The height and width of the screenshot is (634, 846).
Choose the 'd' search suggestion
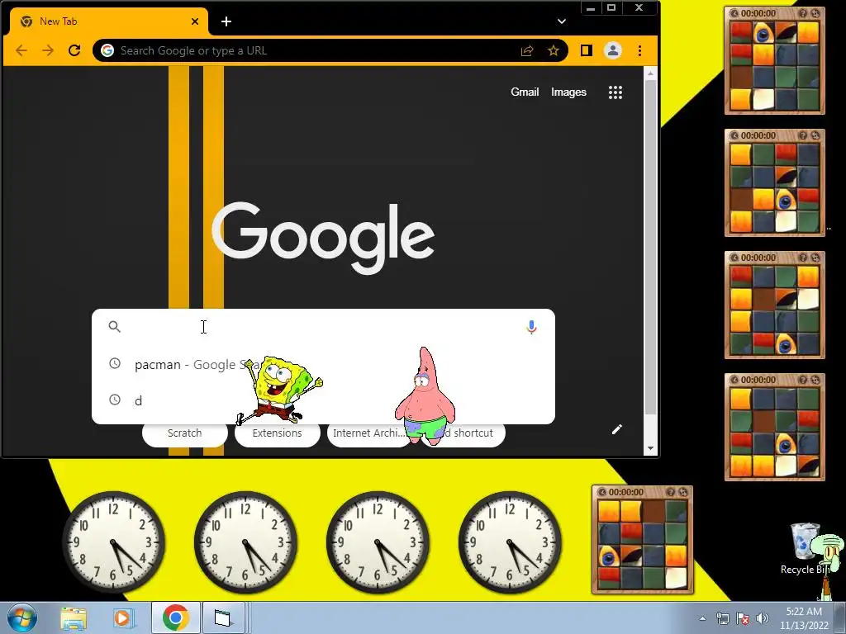pos(323,400)
